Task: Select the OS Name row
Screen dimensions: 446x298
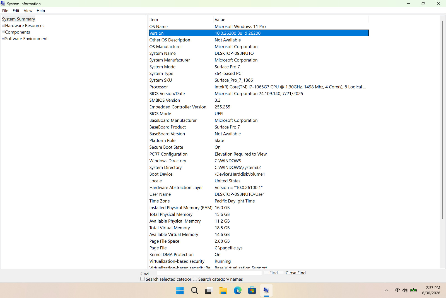Action: 259,27
